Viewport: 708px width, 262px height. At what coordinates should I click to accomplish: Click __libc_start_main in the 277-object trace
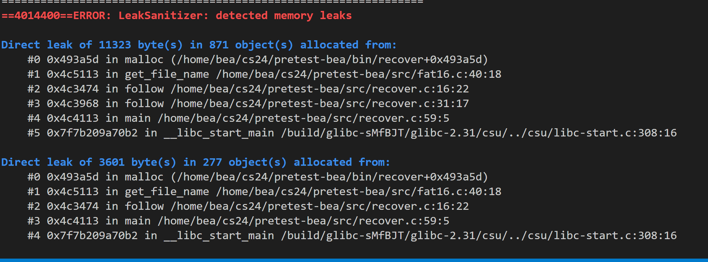click(218, 236)
